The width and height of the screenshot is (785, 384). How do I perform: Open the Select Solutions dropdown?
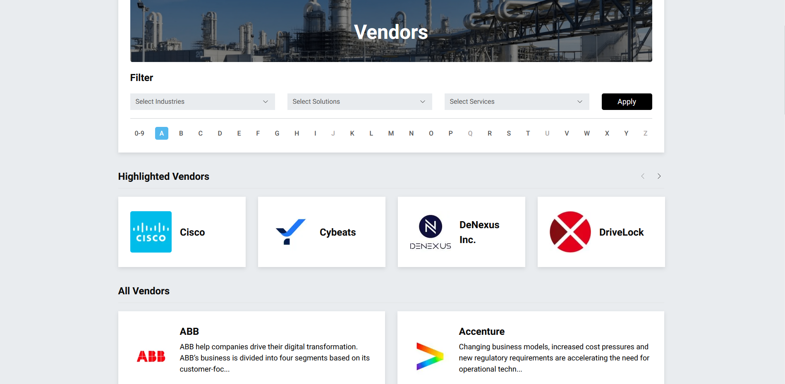coord(360,102)
